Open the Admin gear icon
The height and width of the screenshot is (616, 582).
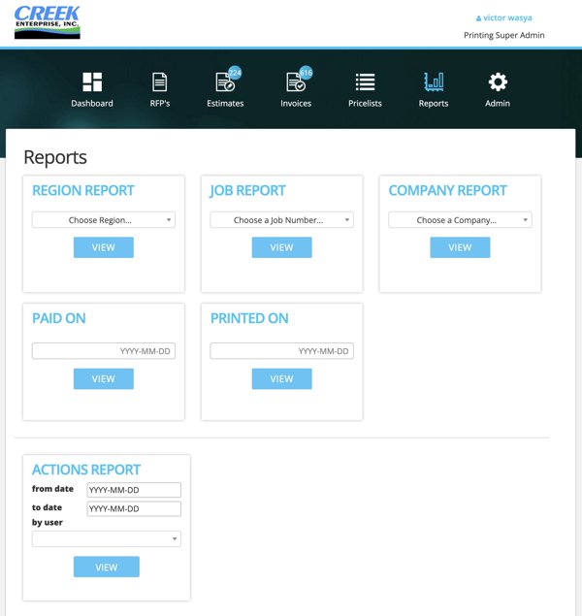click(x=498, y=83)
